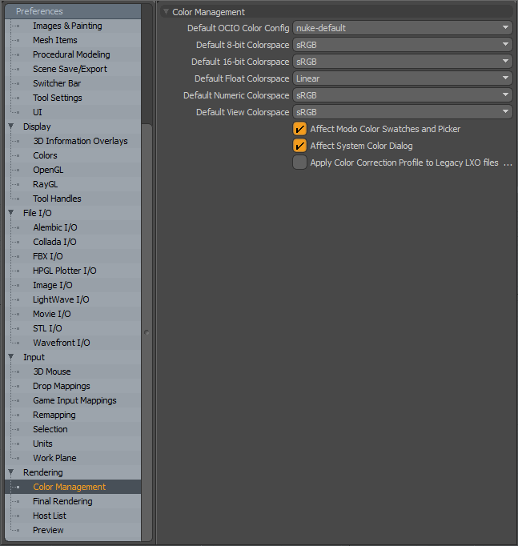Viewport: 518px width, 546px height.
Task: Select FBX I/O in the tree
Action: (47, 256)
